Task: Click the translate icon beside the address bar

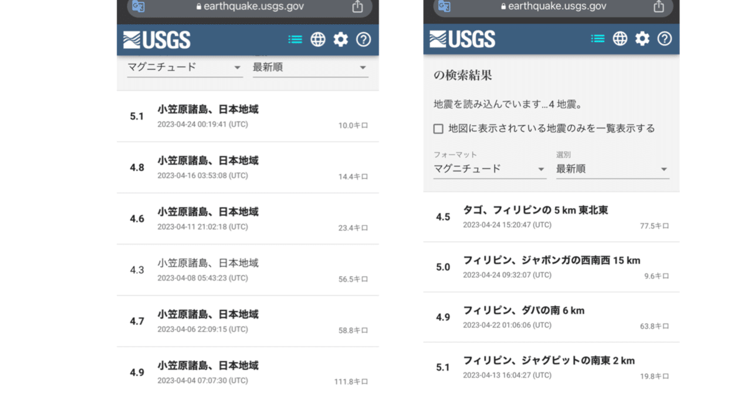Action: (x=137, y=8)
